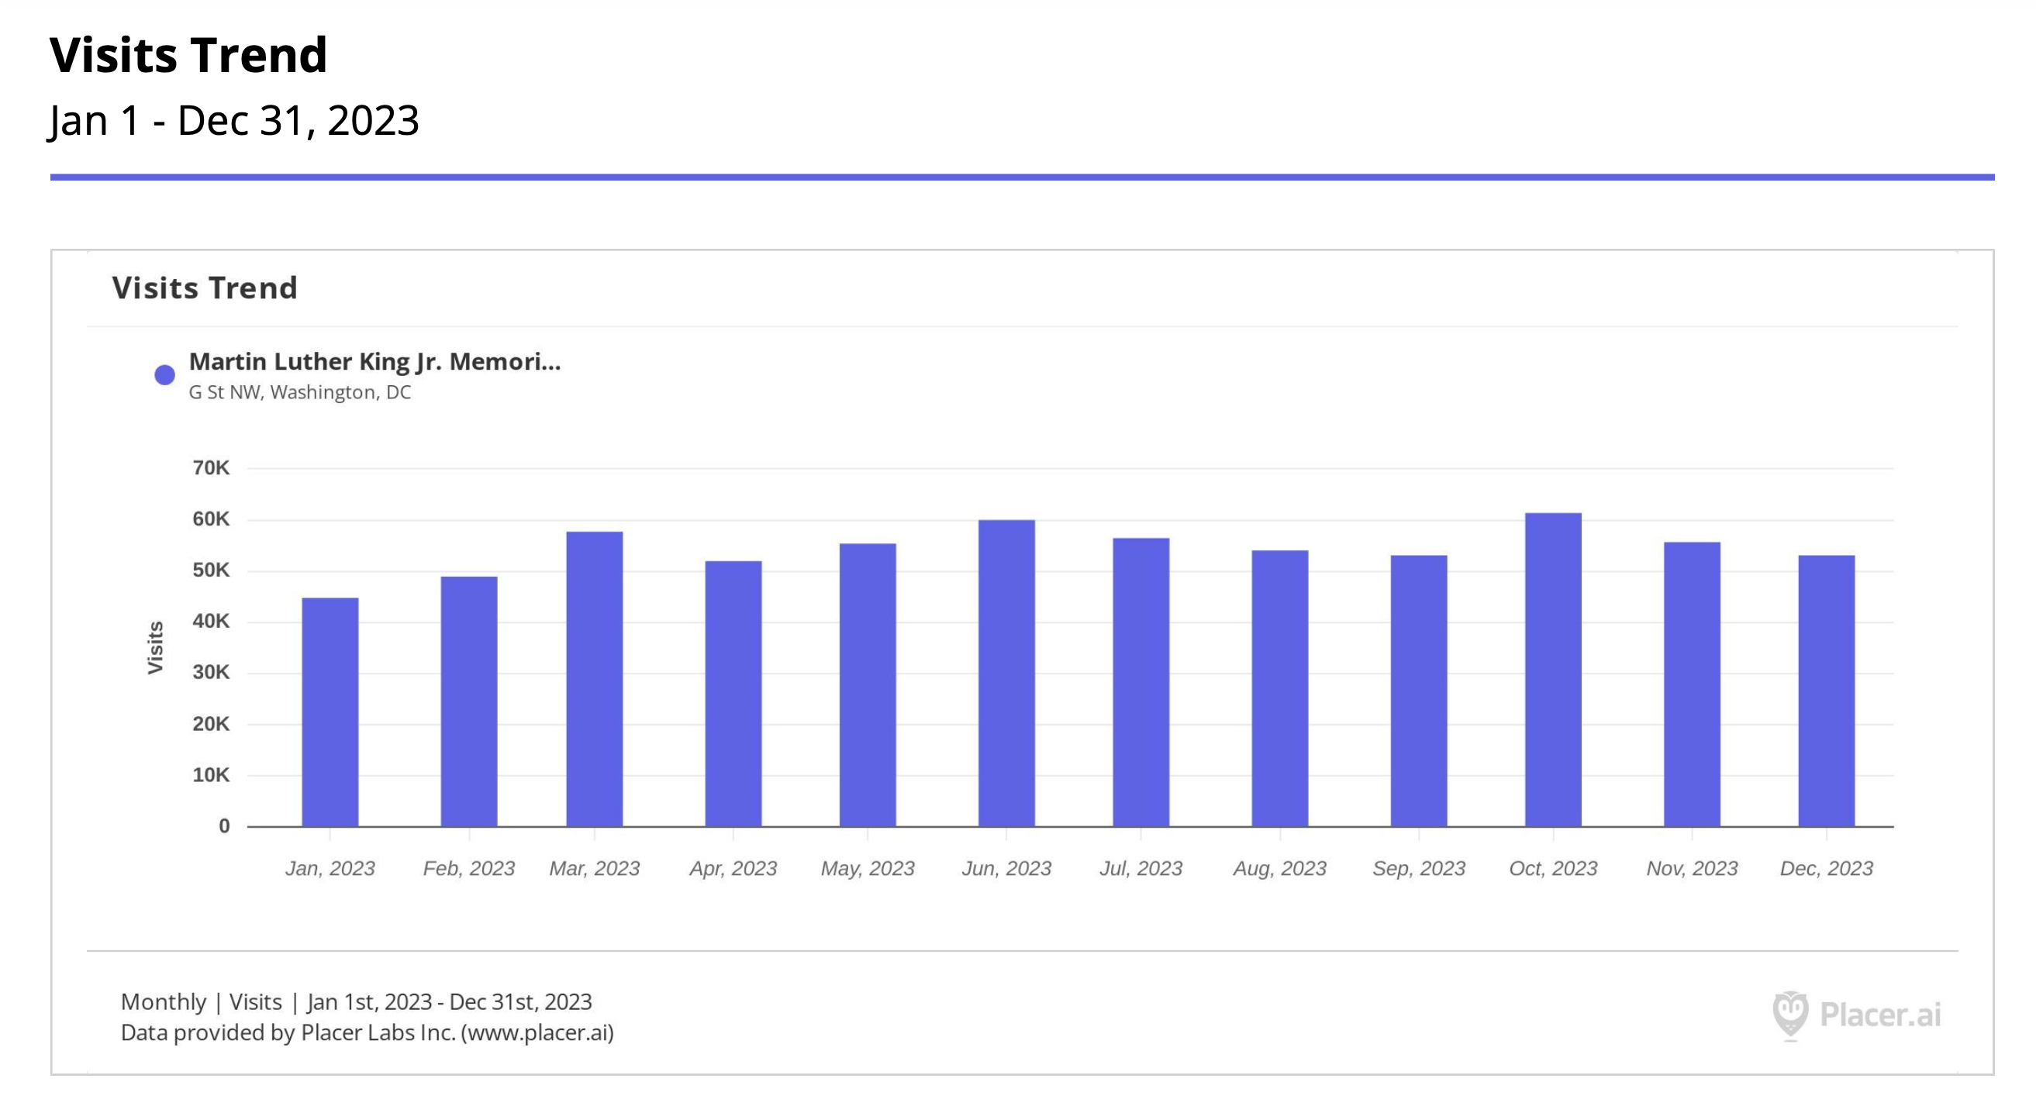
Task: Click the March 2023 bar
Action: coord(595,679)
